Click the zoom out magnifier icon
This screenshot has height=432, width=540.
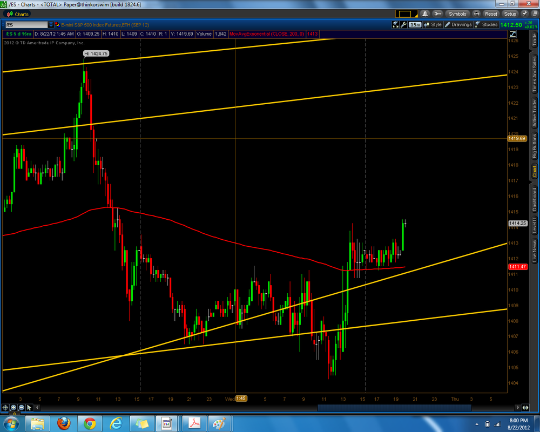click(x=22, y=408)
